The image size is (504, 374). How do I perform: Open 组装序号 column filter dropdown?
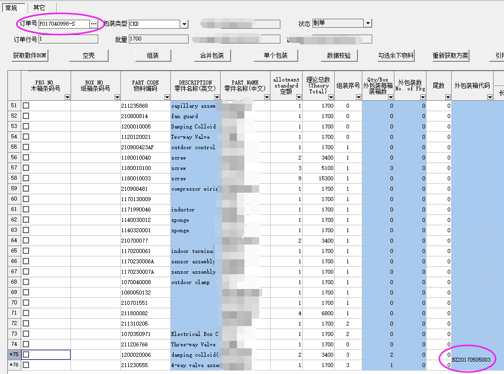(358, 97)
